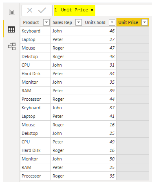
Task: Cancel formula with X icon
Action: pyautogui.click(x=30, y=10)
